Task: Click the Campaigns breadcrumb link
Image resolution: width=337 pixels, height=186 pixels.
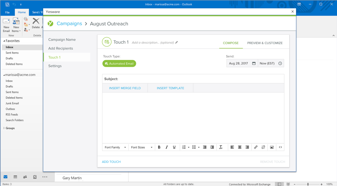Action: (x=69, y=23)
